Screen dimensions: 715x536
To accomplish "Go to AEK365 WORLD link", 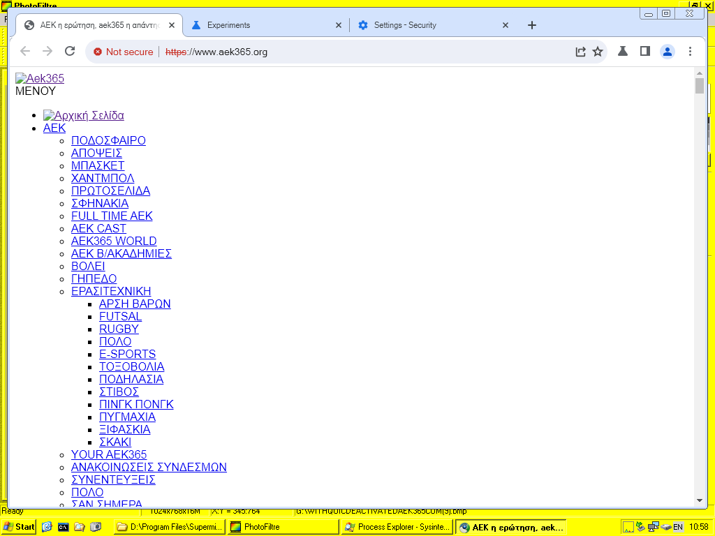I will (114, 241).
